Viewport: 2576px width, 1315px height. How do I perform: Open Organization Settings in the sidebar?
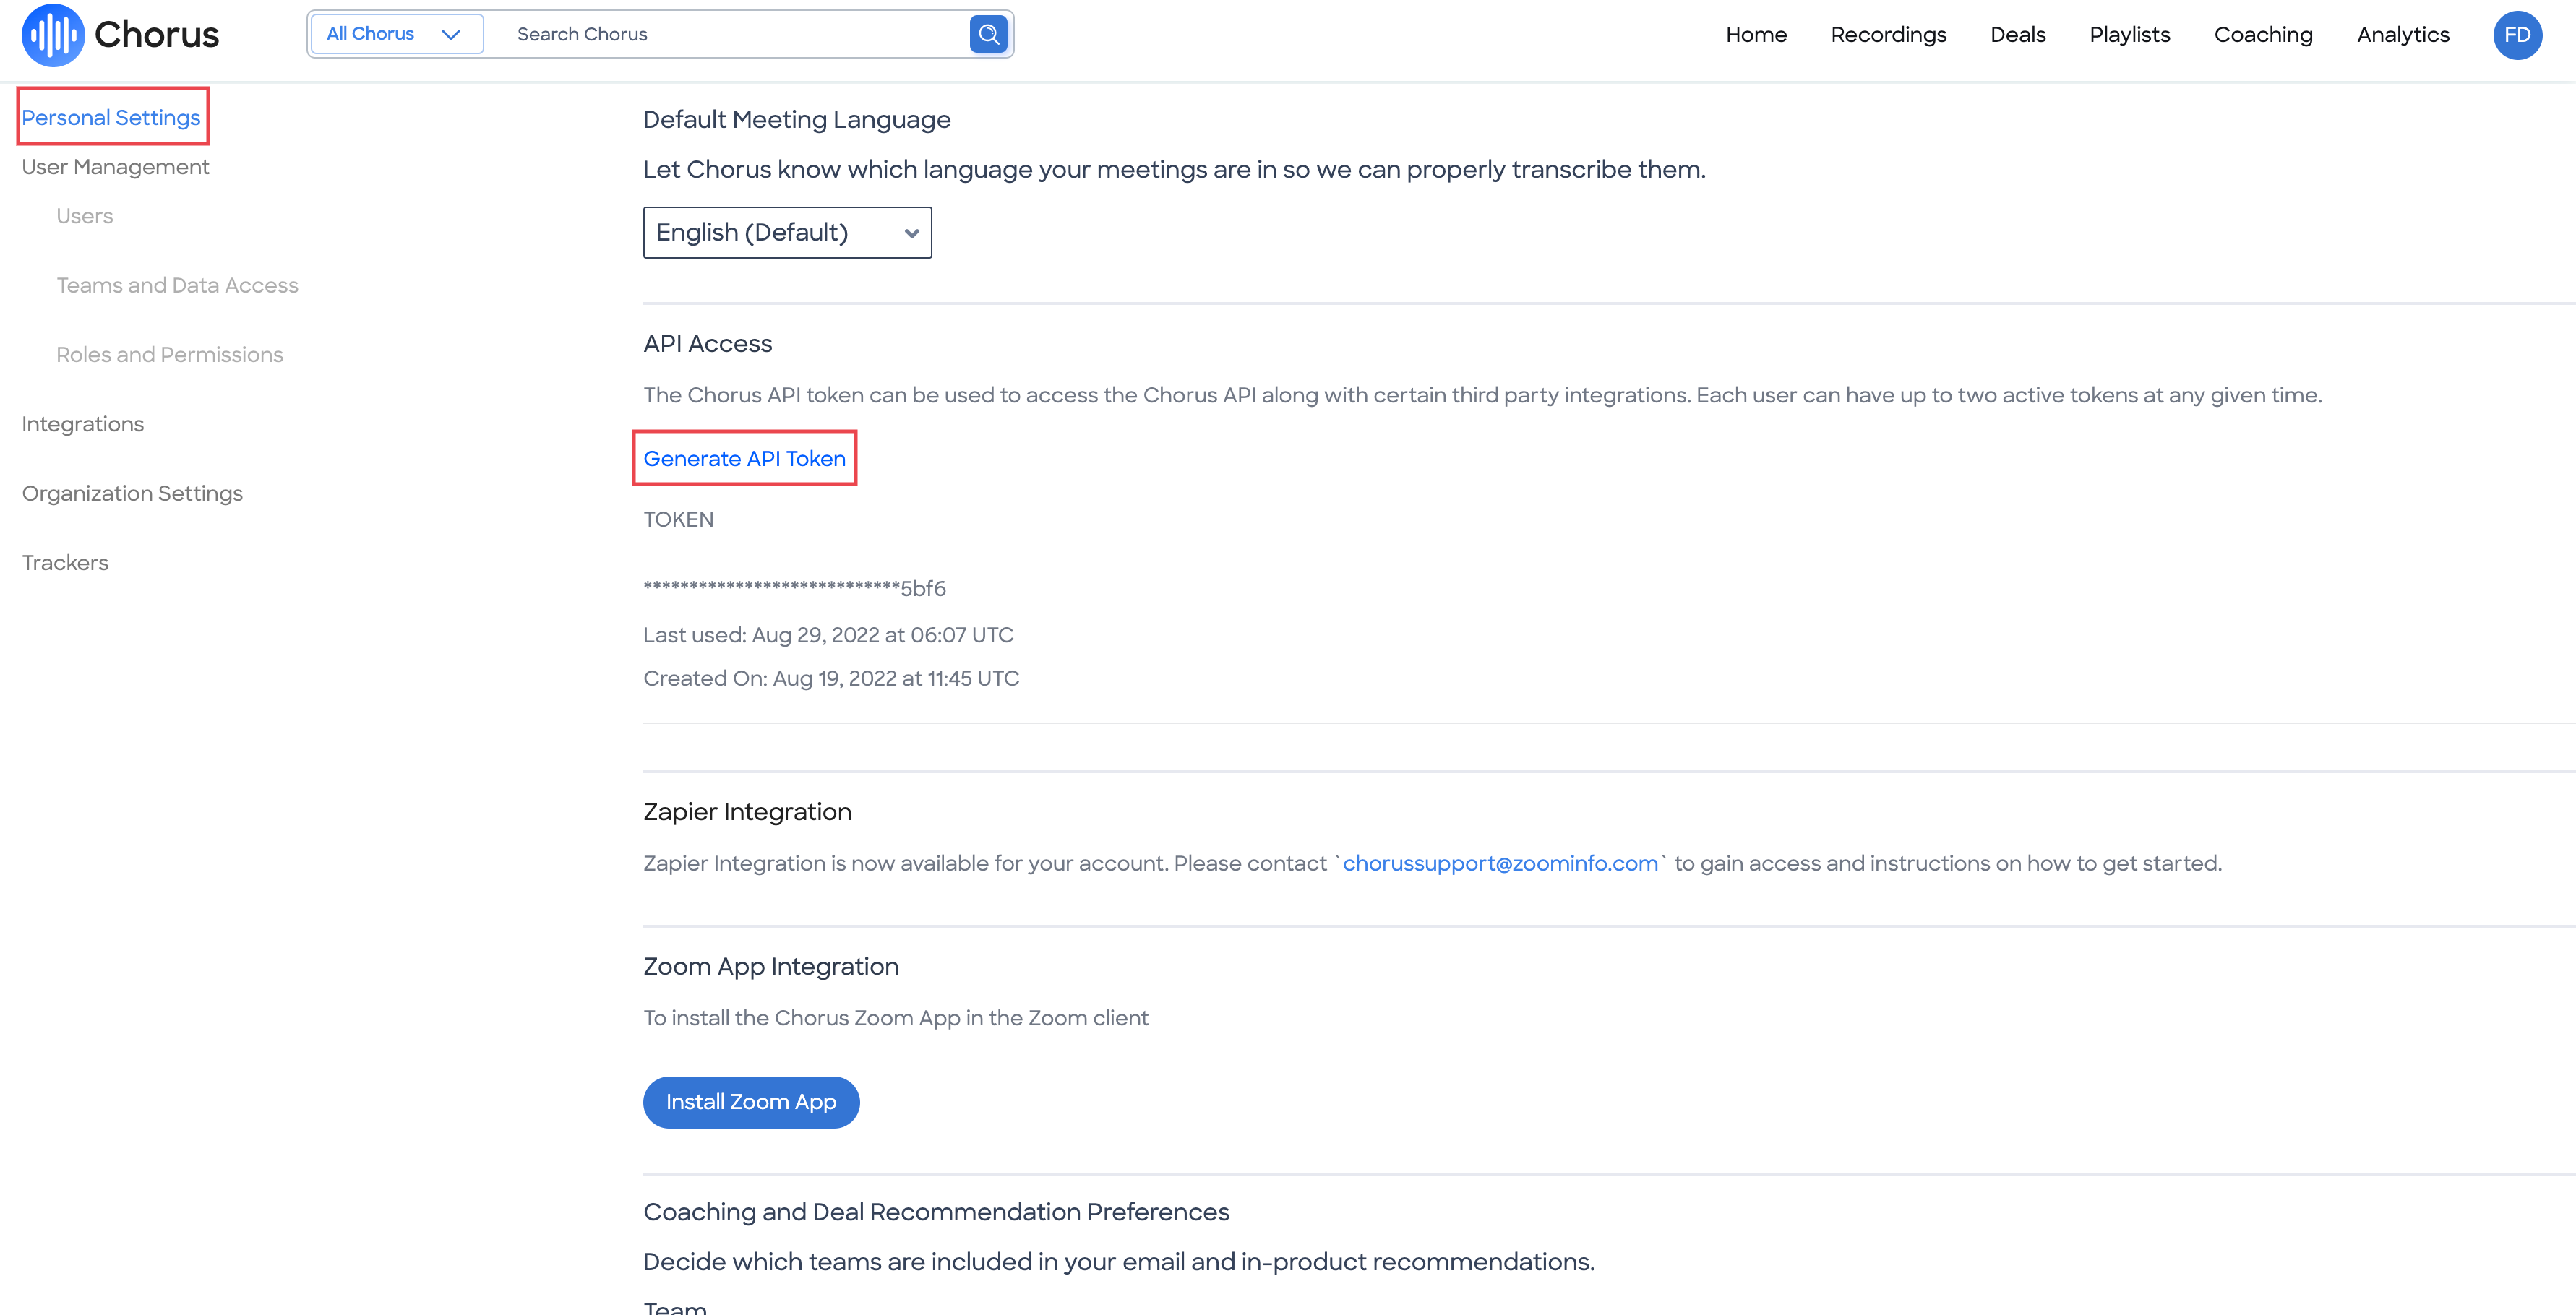point(132,494)
